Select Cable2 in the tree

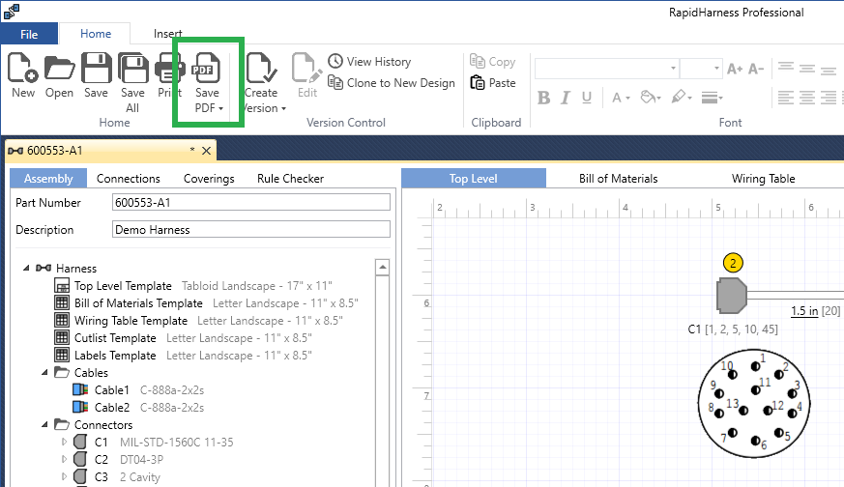(x=138, y=408)
